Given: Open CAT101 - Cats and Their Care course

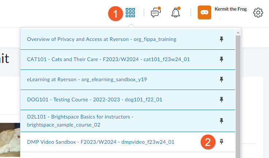Looking at the screenshot, I should [x=108, y=59].
